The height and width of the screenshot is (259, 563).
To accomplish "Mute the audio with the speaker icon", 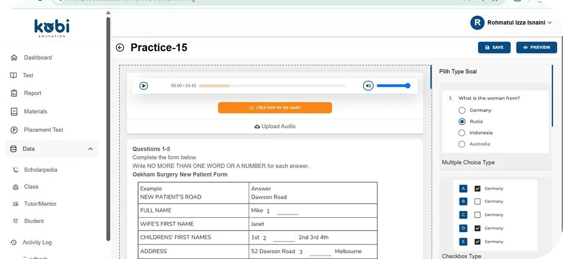I will pyautogui.click(x=368, y=86).
